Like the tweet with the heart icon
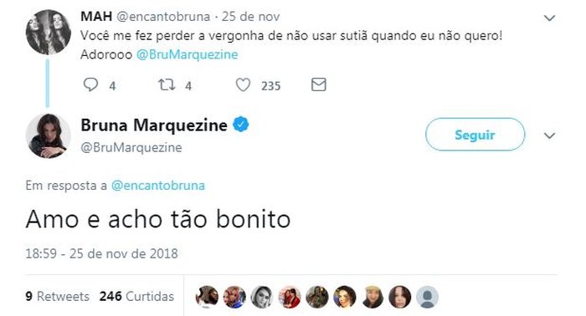This screenshot has width=586, height=316. click(243, 85)
